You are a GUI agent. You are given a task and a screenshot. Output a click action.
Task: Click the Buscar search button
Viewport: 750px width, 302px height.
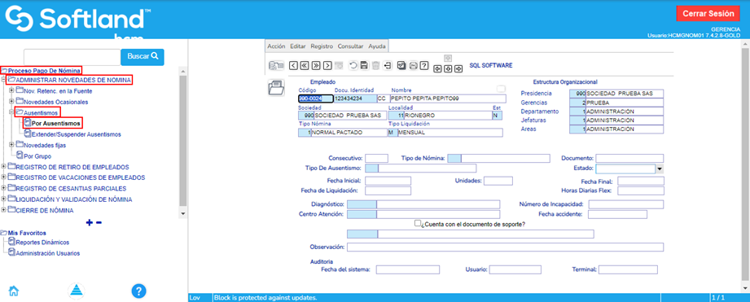143,56
